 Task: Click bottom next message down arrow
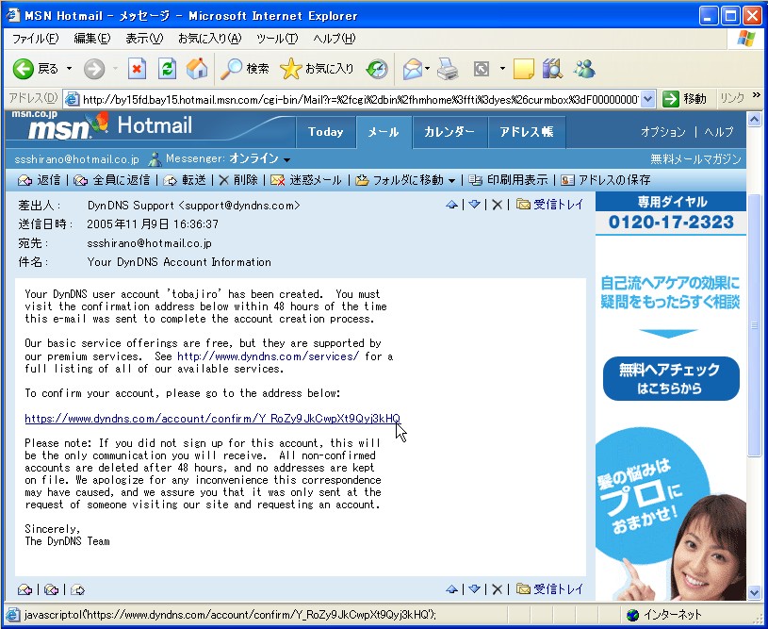coord(474,589)
